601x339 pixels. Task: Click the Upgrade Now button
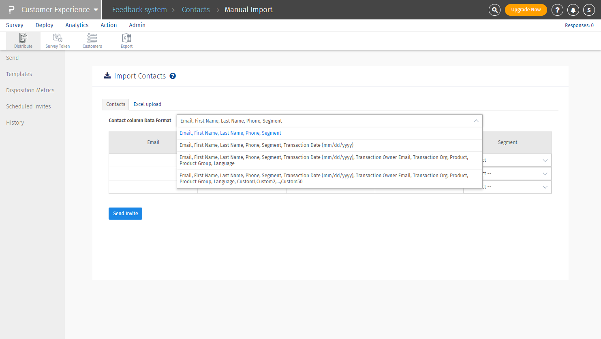pos(526,10)
